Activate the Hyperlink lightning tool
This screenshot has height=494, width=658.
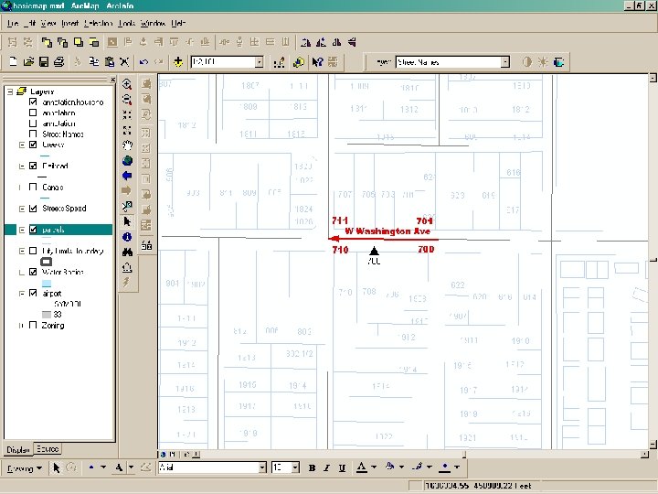click(x=127, y=283)
